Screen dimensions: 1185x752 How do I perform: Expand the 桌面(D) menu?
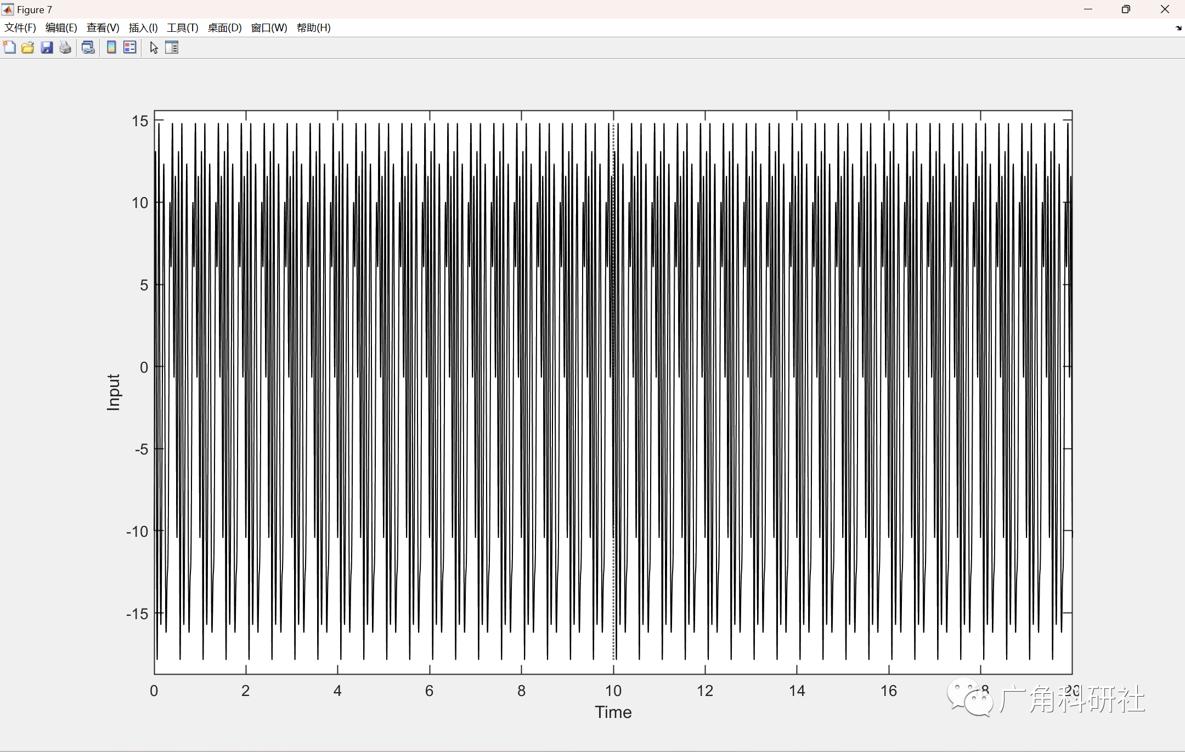(224, 28)
